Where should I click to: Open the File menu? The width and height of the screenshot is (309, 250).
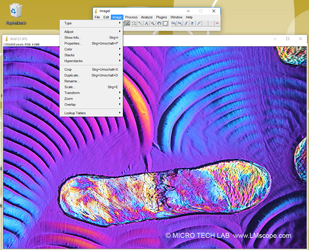pos(97,17)
